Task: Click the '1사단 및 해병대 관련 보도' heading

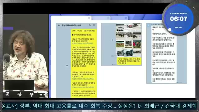Action: click(x=82, y=35)
